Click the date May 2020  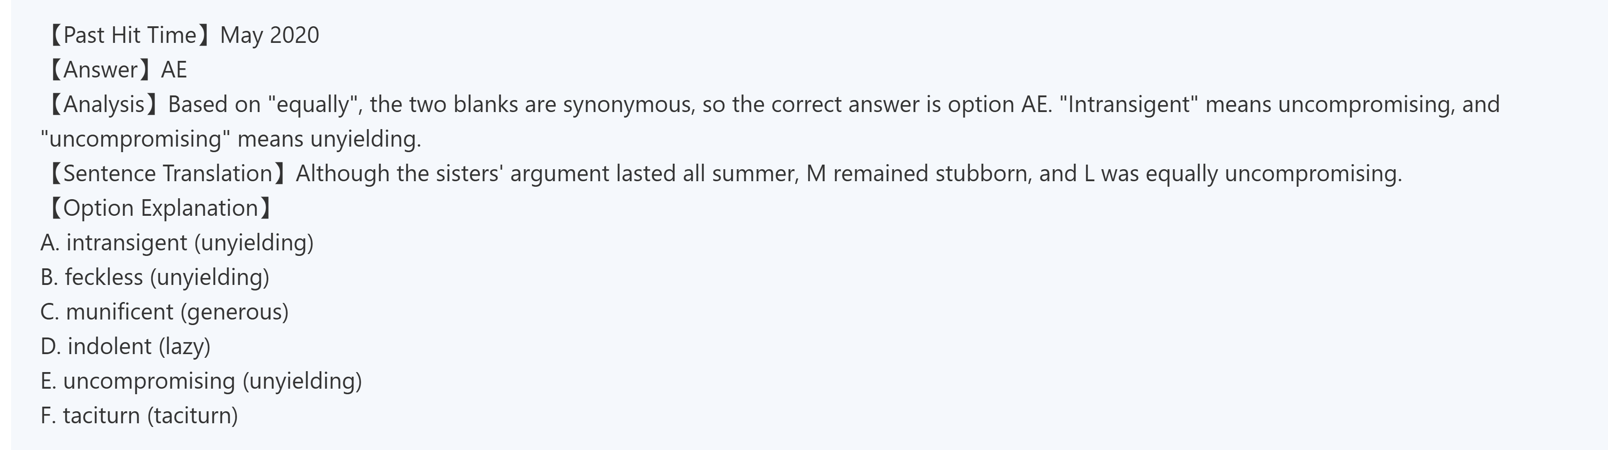coord(270,36)
